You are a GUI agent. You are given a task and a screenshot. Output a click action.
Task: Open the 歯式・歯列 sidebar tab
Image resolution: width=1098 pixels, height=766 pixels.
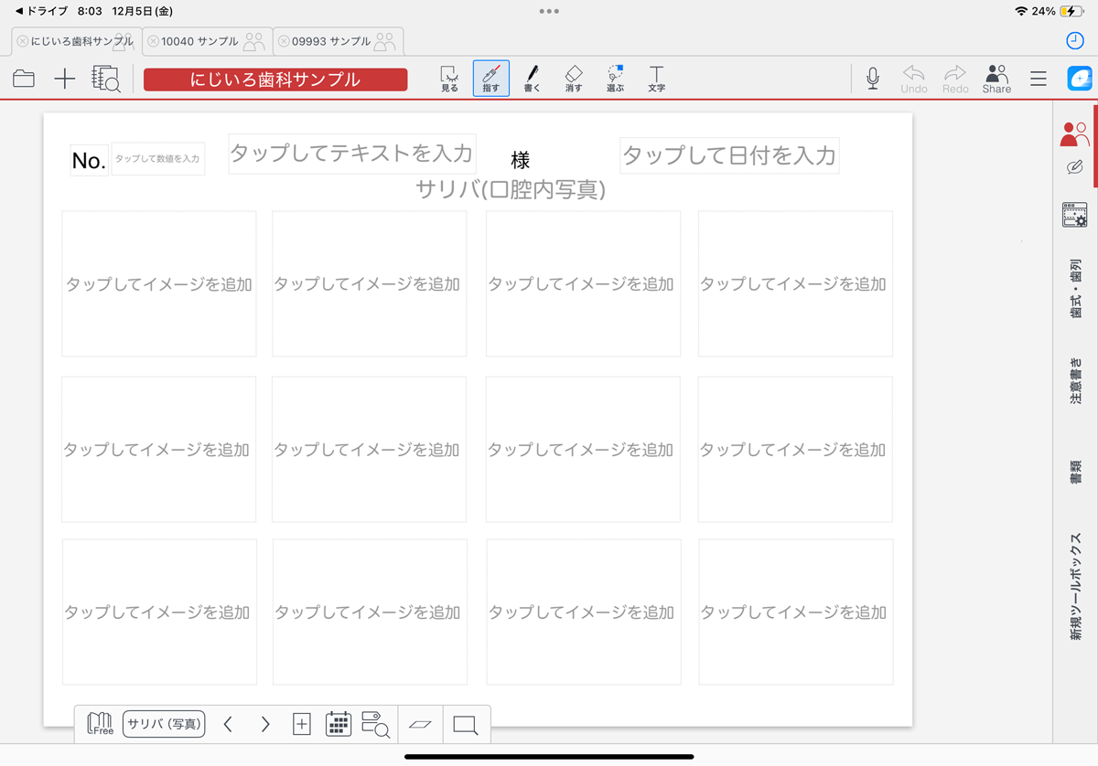[x=1075, y=288]
